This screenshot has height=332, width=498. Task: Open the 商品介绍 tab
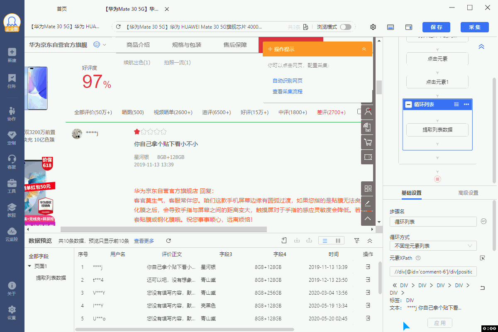pos(138,45)
